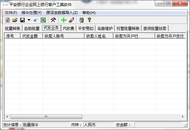Click the blue undo arrow icon
Image resolution: width=190 pixels, height=130 pixels.
36,20
